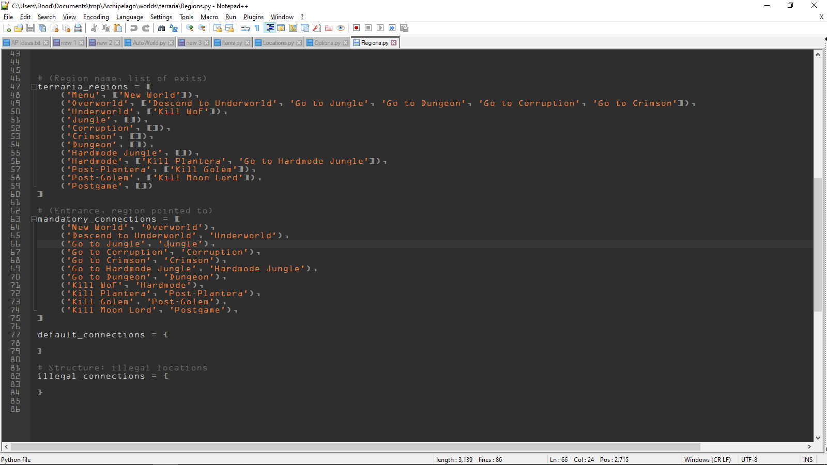Enable file monitoring with the eye icon
The image size is (827, 465).
340,28
